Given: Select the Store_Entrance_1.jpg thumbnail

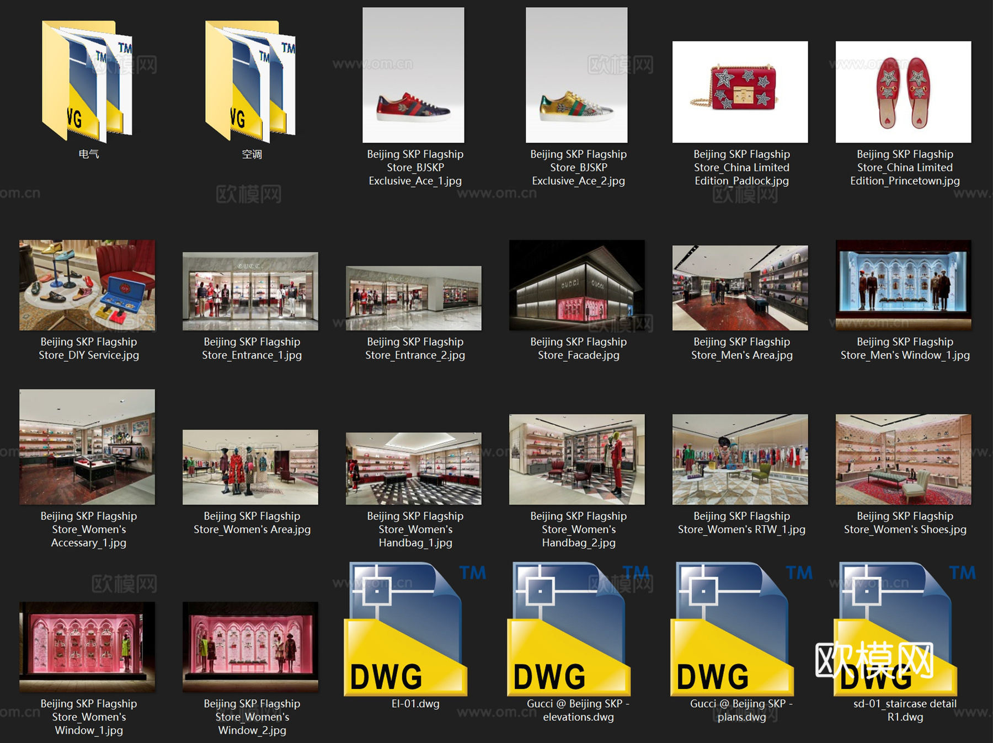Looking at the screenshot, I should coord(250,291).
